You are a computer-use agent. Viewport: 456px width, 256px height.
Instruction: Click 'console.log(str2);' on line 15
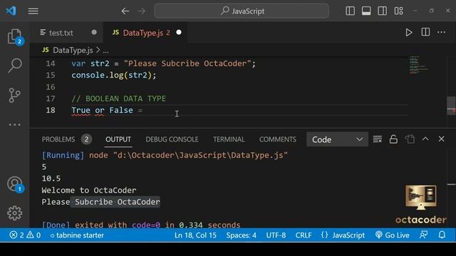(x=114, y=75)
